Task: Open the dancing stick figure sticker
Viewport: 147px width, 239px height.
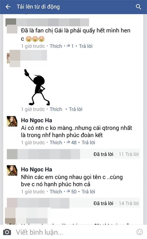Action: pos(37,87)
